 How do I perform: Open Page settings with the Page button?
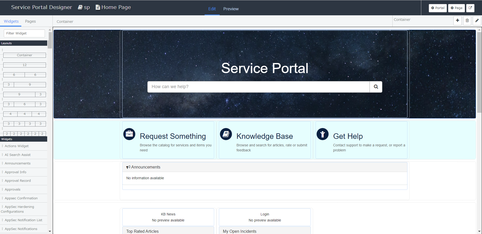tap(456, 8)
